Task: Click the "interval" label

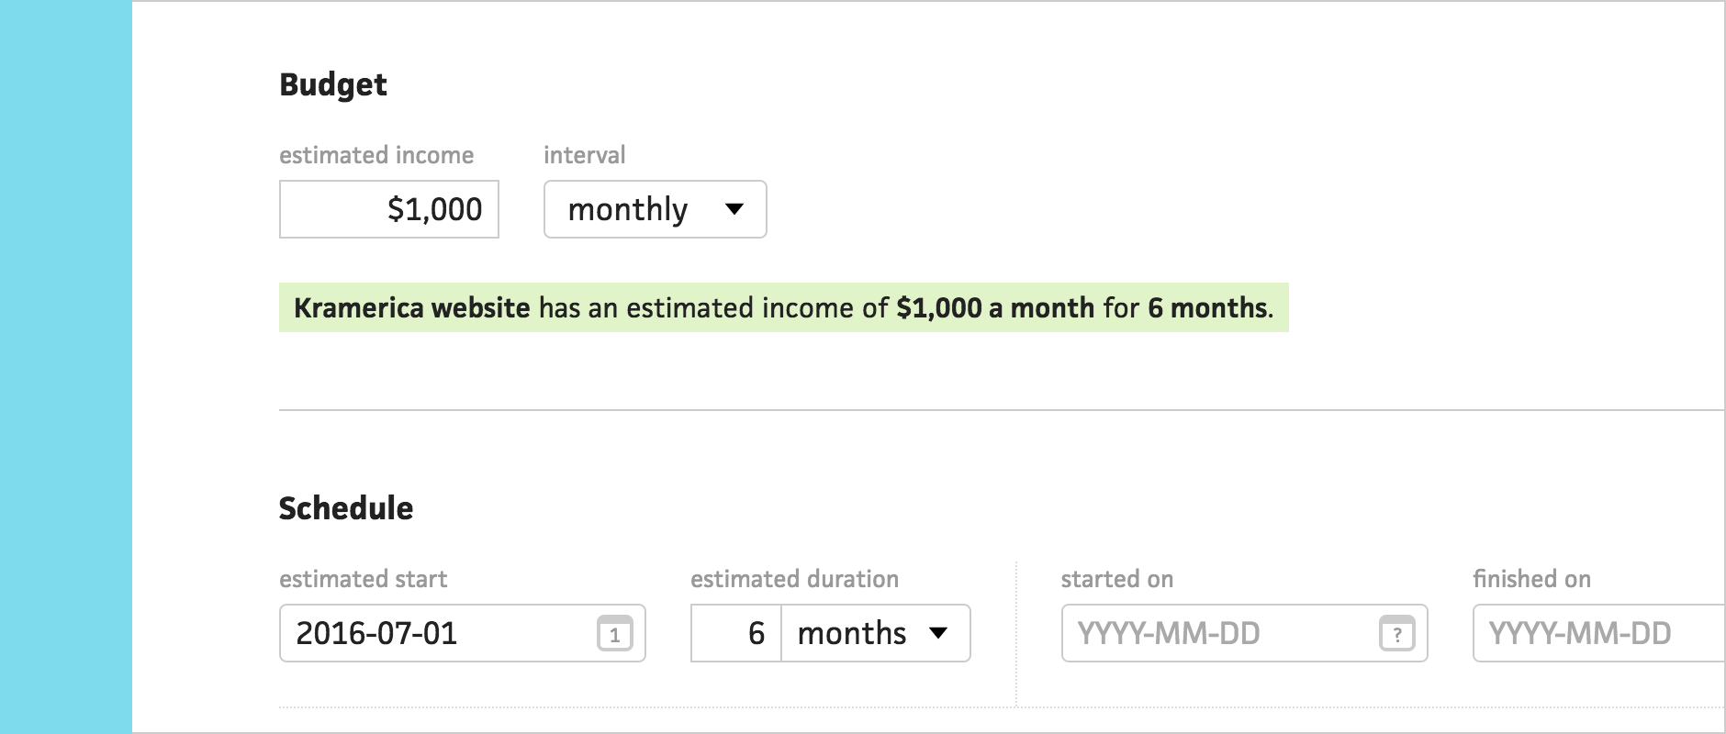Action: pyautogui.click(x=584, y=155)
